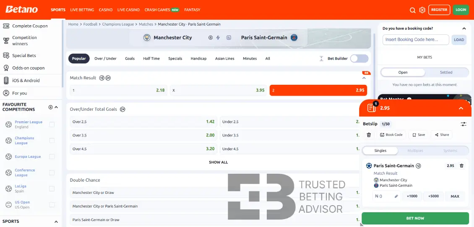Click the 2x icon beside Over/Under Total Goals
The image size is (474, 227).
[122, 110]
